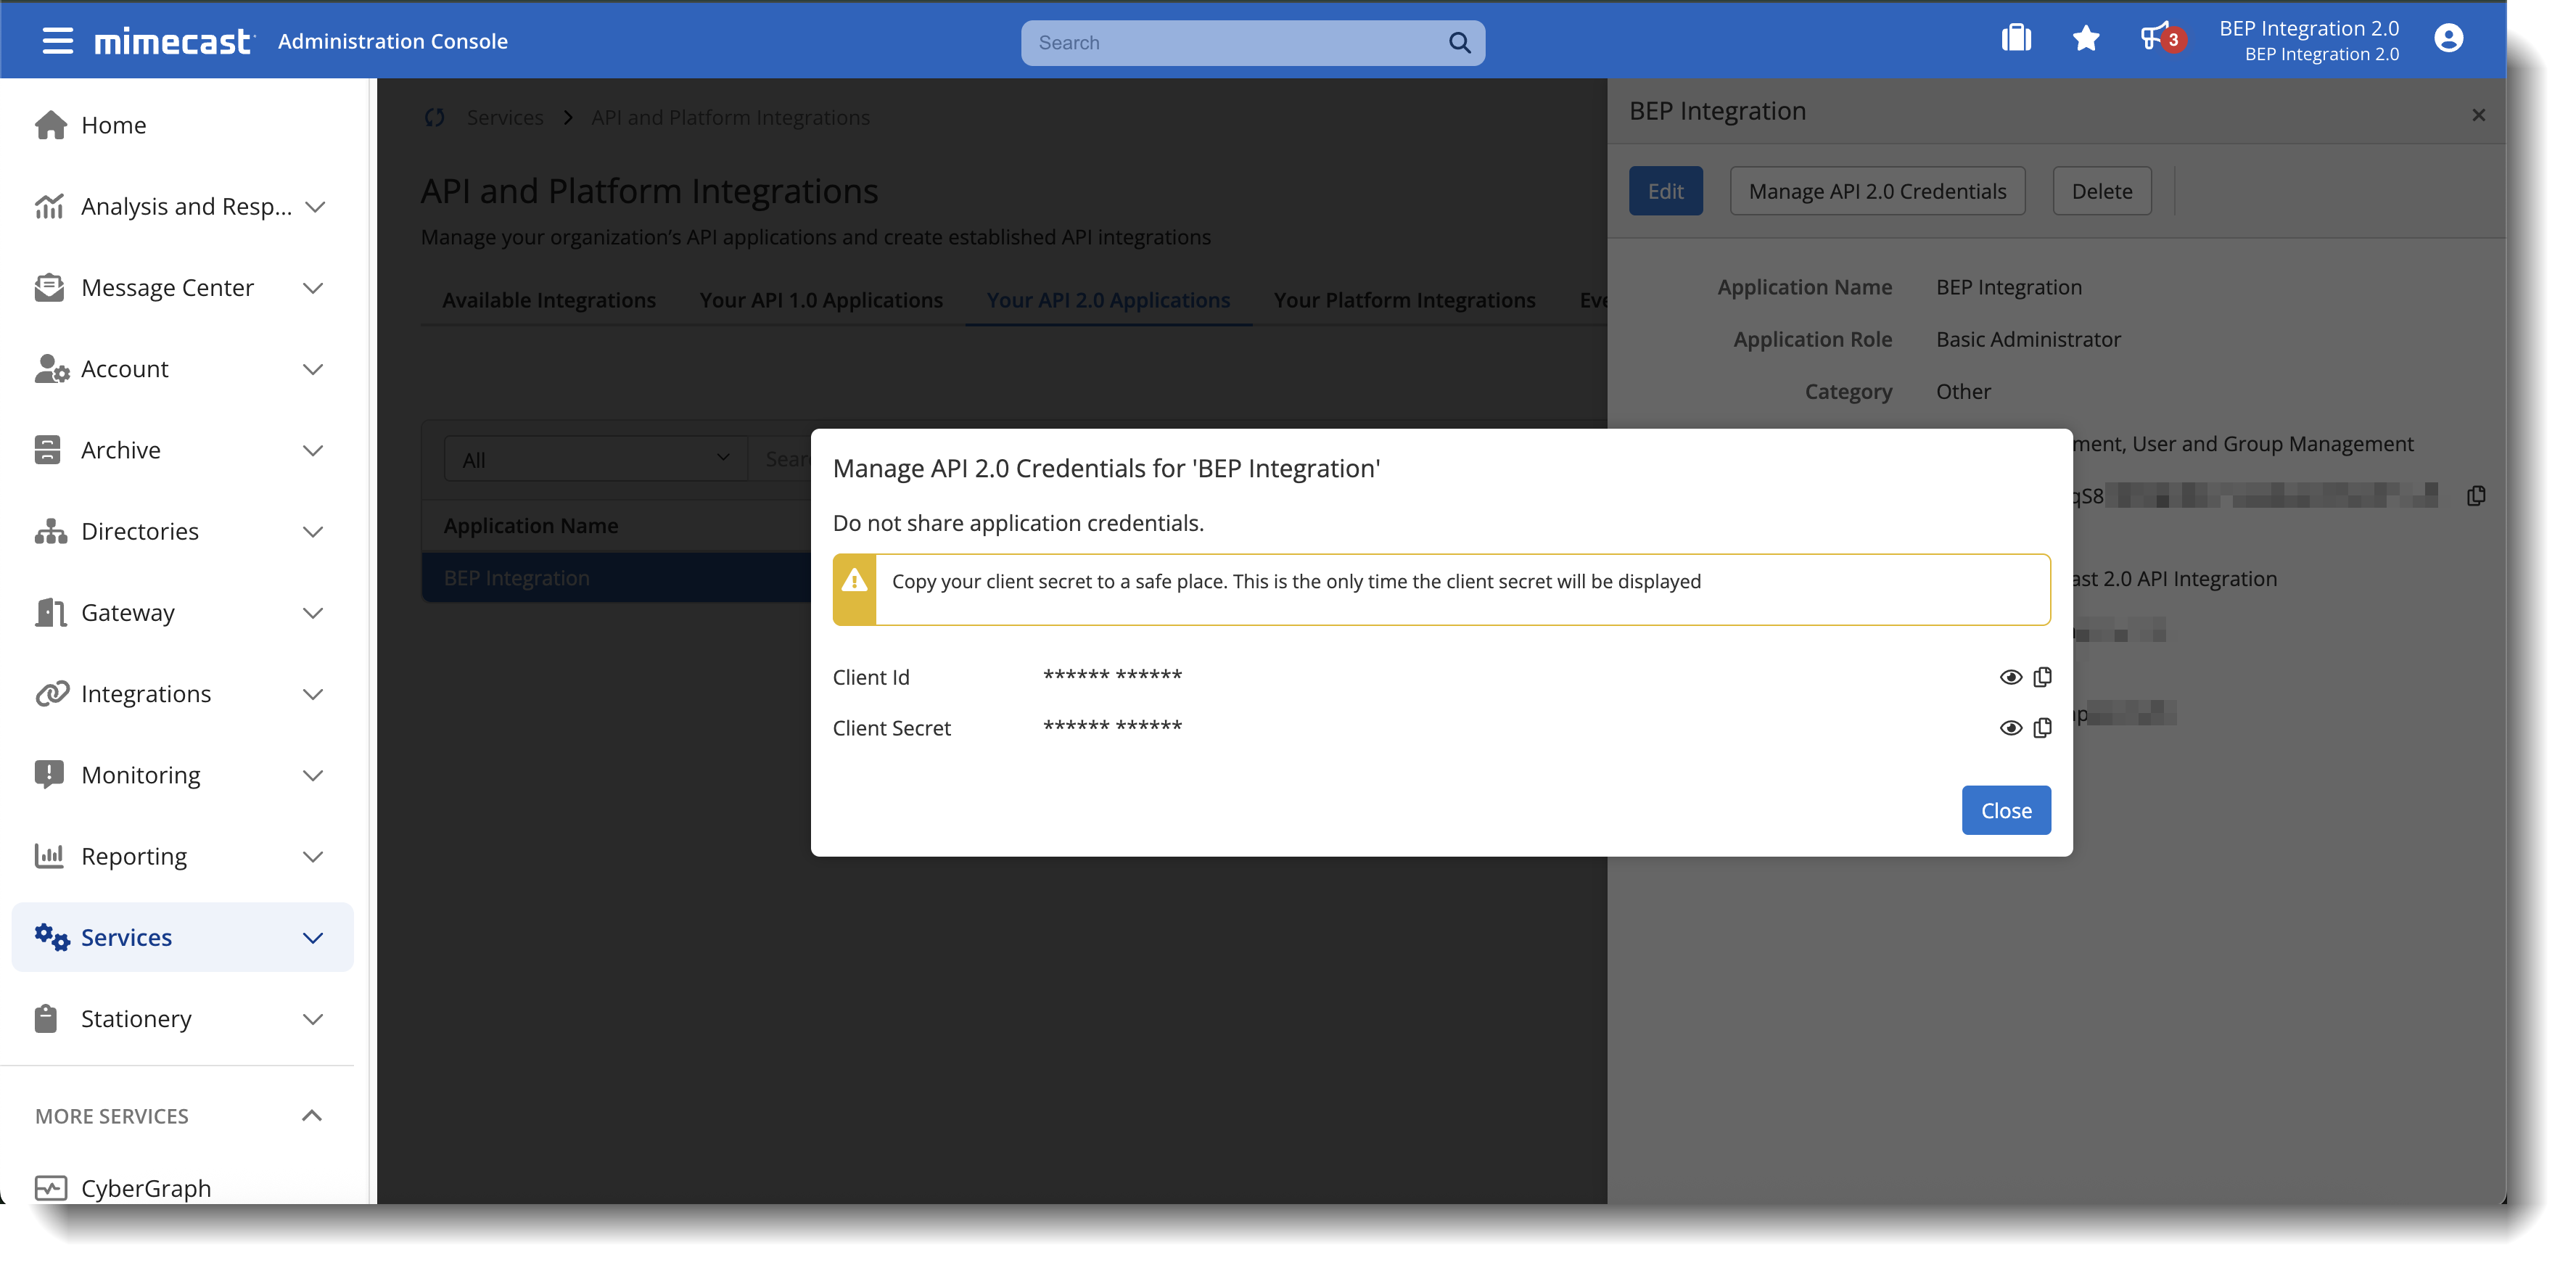Click the briefcase apps icon in top bar
This screenshot has height=1273, width=2576.
point(2016,38)
